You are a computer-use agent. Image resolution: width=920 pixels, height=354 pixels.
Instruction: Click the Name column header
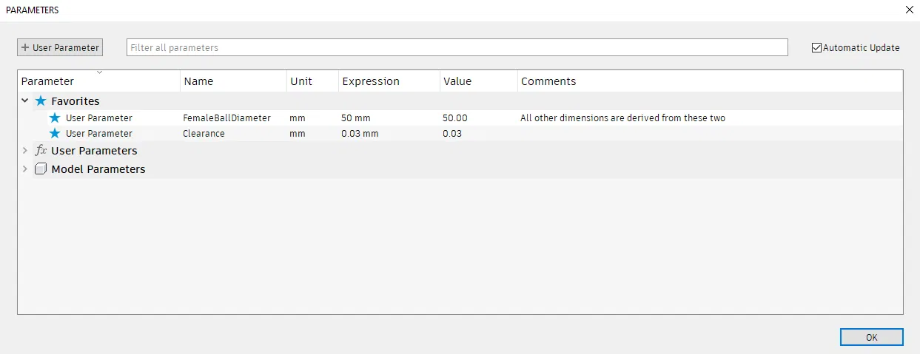point(198,81)
